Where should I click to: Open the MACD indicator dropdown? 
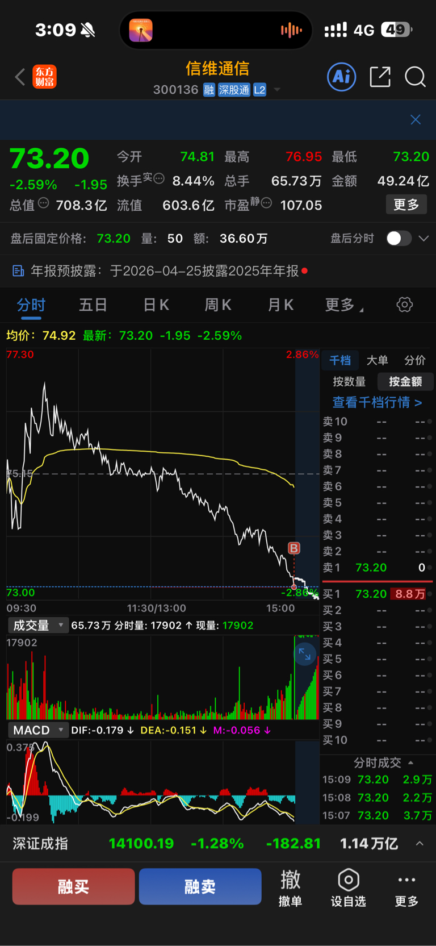pyautogui.click(x=37, y=730)
